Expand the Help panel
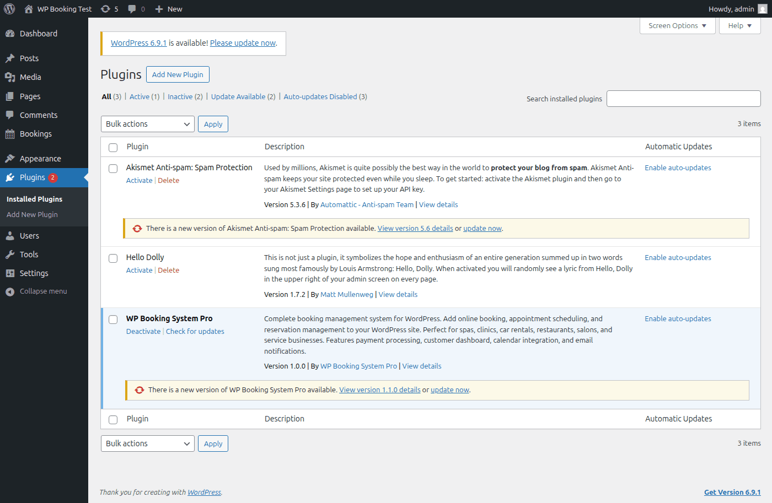772x503 pixels. [739, 25]
